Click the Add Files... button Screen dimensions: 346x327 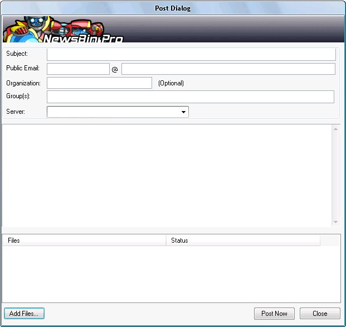coord(24,314)
